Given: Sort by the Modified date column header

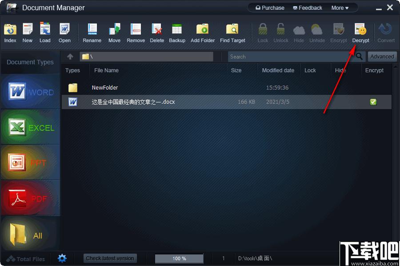Looking at the screenshot, I should 278,70.
